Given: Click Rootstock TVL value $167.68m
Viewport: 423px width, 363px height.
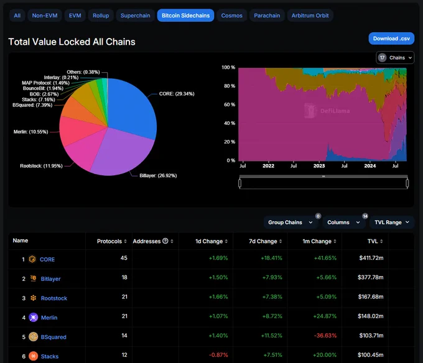Looking at the screenshot, I should 371,296.
